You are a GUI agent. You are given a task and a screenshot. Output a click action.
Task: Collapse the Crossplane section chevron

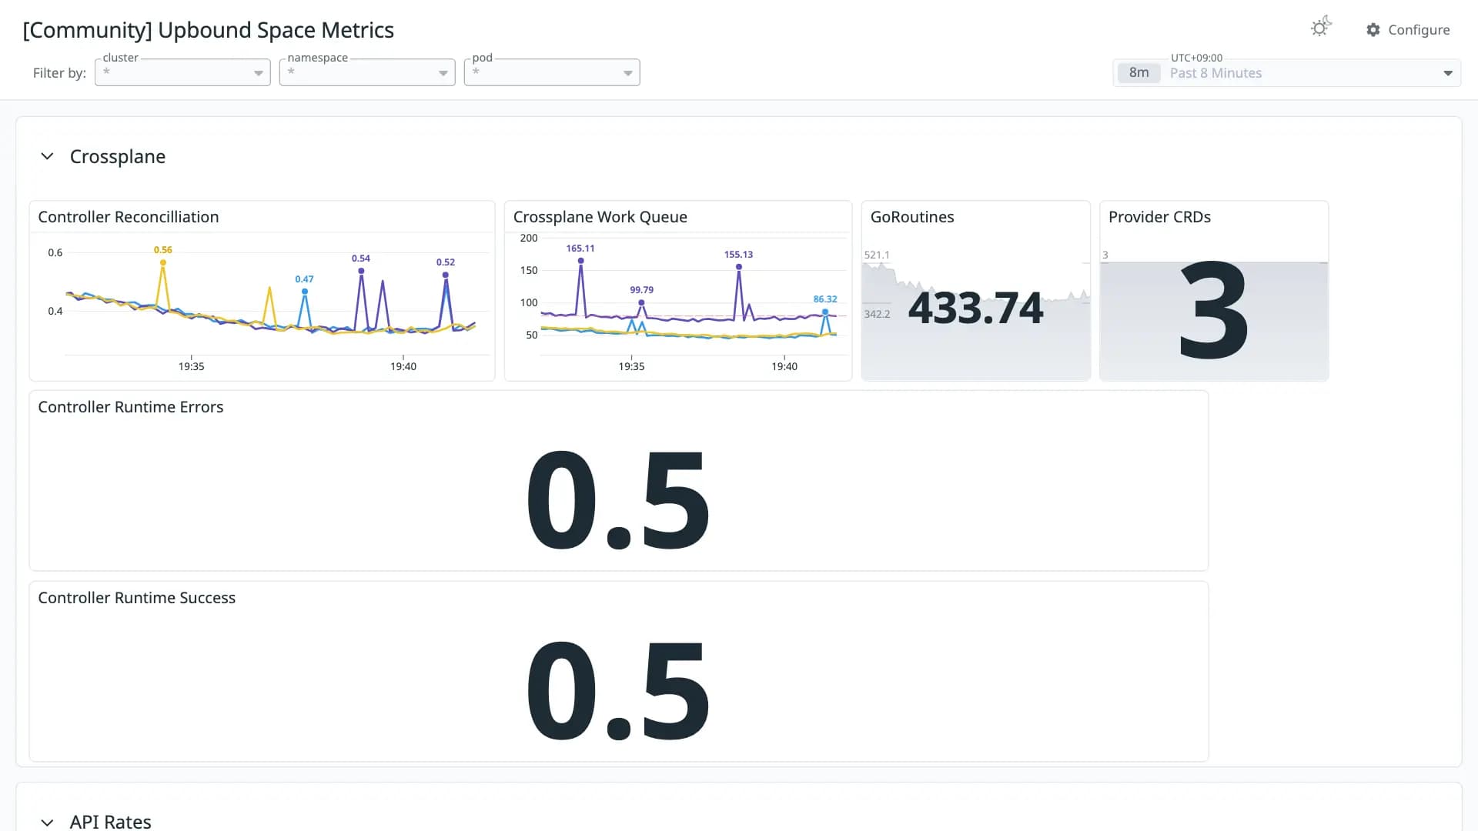(47, 156)
